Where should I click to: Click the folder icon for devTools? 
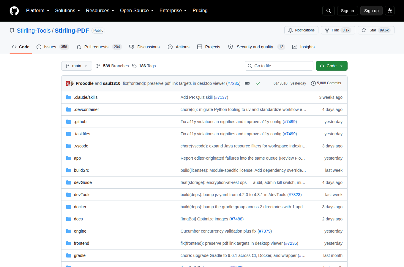tap(69, 195)
